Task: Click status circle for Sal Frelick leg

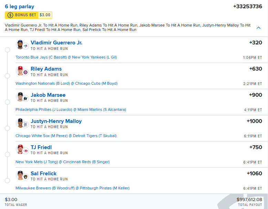Action: coord(7,180)
